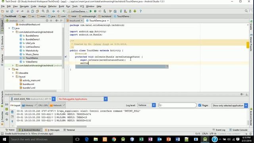Click the Replace toolbar icon
Screen dimensions: 254x143
pyautogui.click(x=48, y=11)
